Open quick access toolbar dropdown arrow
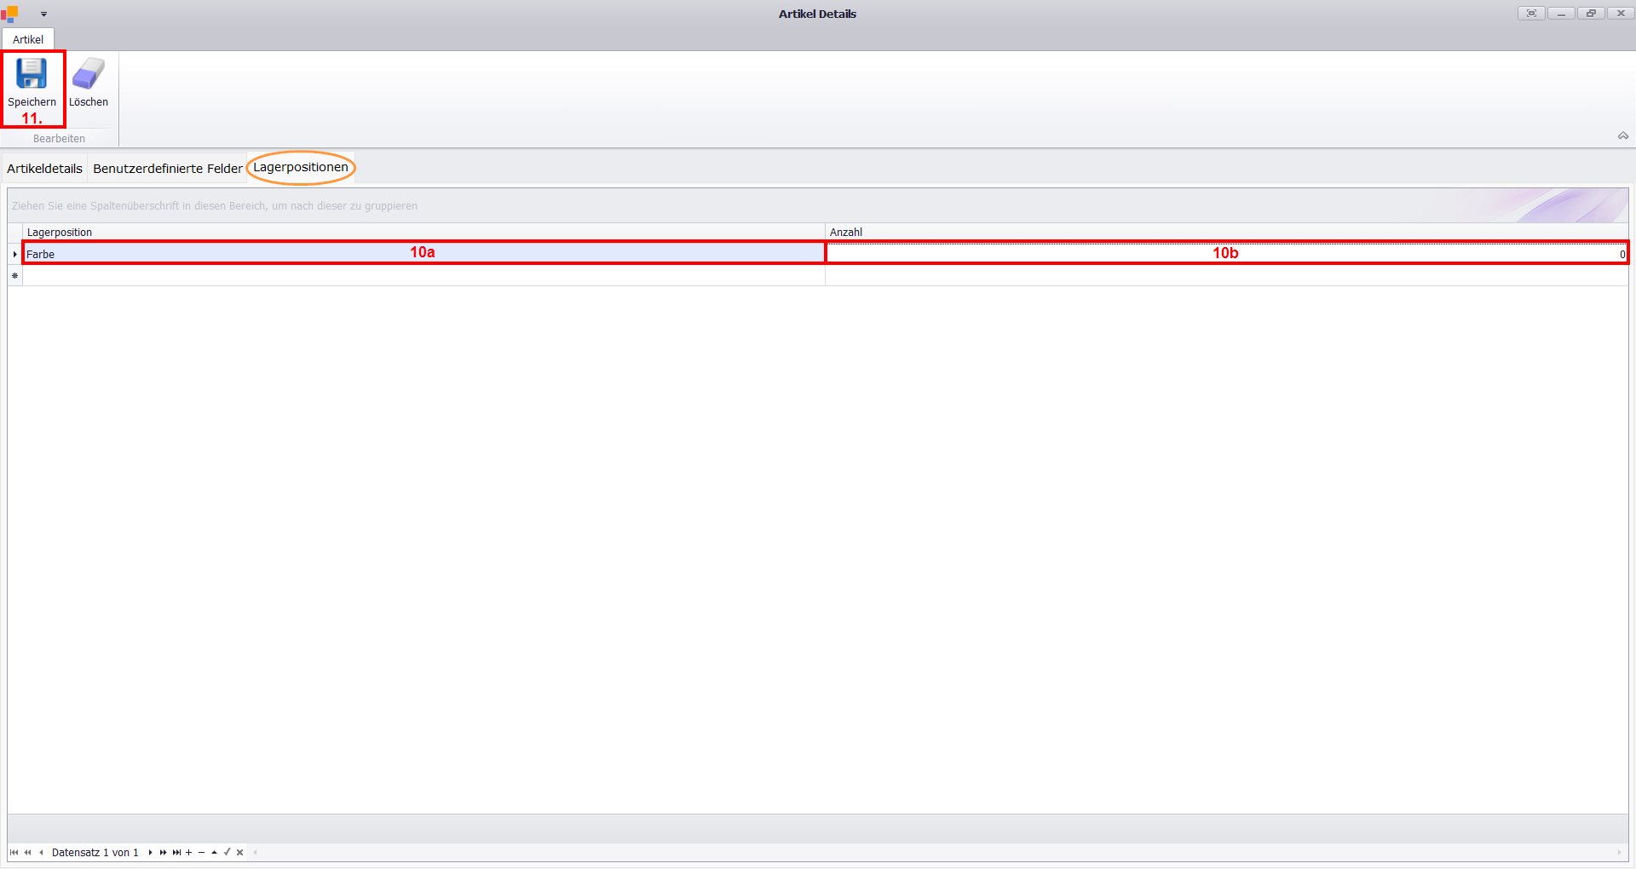The image size is (1636, 869). point(43,14)
